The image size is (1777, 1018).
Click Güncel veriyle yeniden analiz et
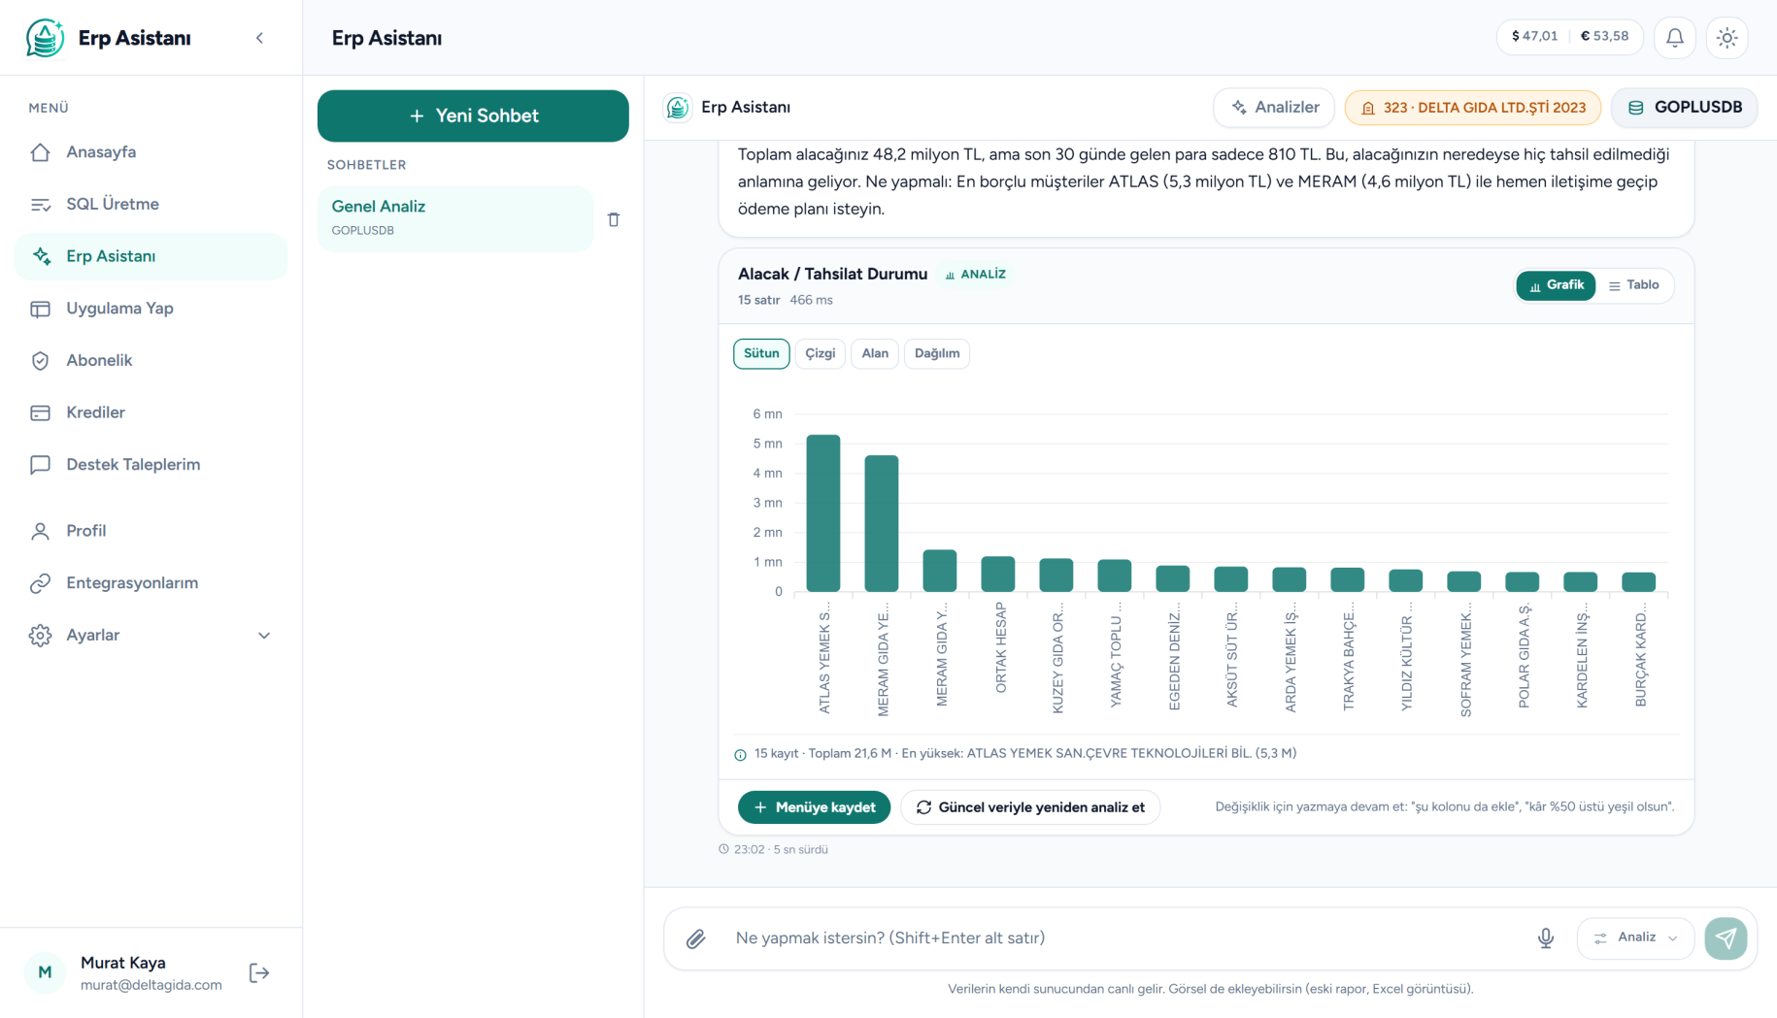(x=1030, y=807)
